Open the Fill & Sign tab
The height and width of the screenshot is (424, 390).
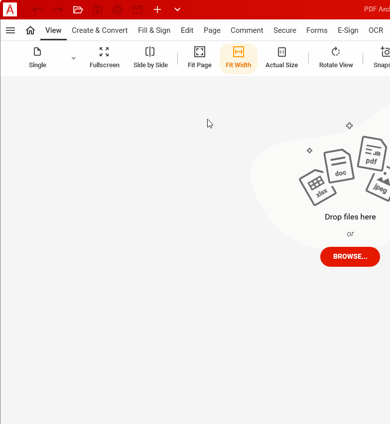pos(154,30)
